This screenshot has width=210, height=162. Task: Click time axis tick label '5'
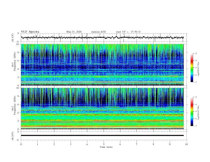click(104, 144)
